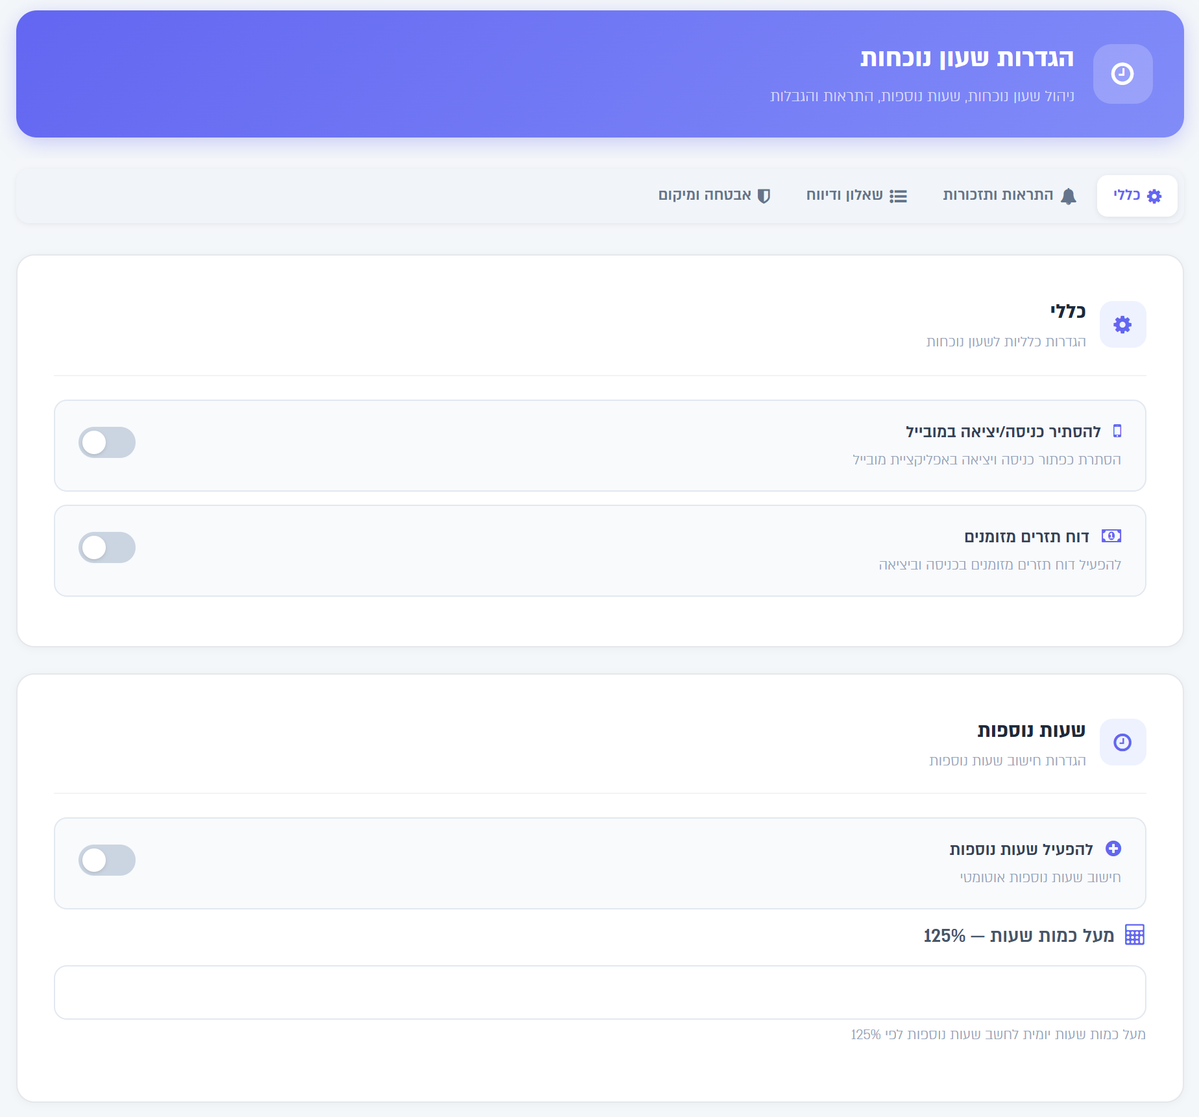Click the list icon beside שאלון ודיווח
Viewport: 1199px width, 1117px height.
(x=899, y=197)
